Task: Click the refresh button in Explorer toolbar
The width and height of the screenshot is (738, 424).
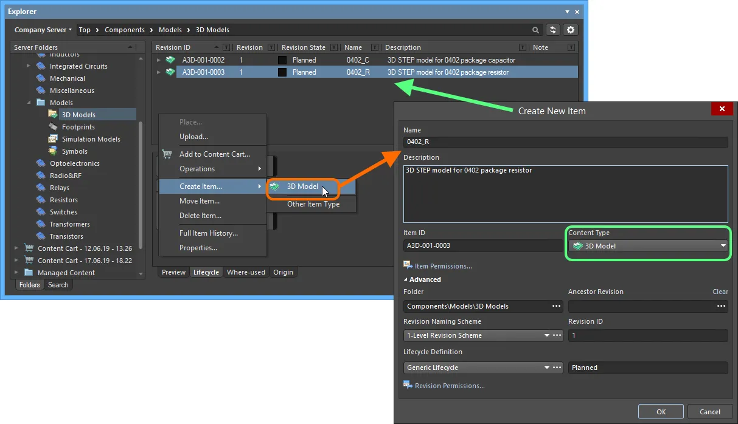Action: click(x=553, y=30)
